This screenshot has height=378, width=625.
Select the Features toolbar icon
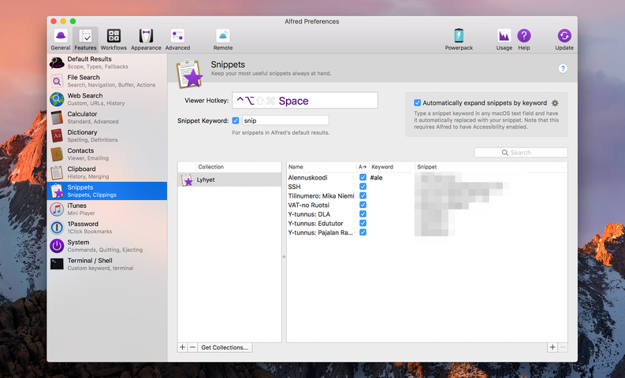coord(85,39)
